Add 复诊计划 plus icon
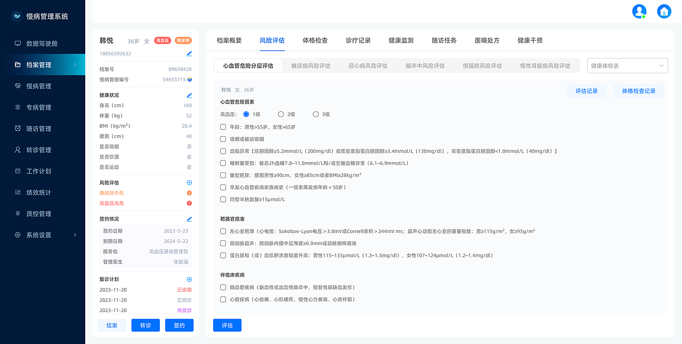Viewport: 682px width, 344px height. coord(189,279)
